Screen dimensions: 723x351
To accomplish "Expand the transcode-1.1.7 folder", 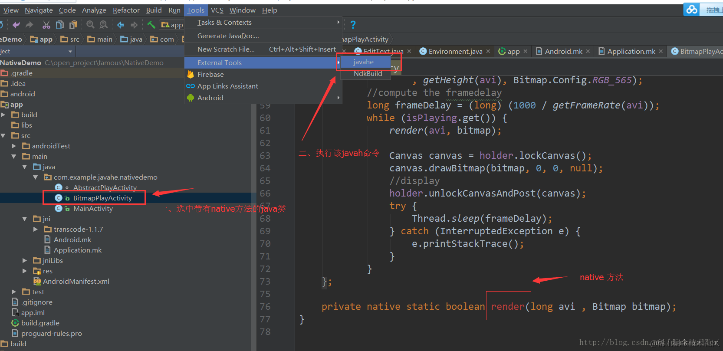I will click(36, 229).
